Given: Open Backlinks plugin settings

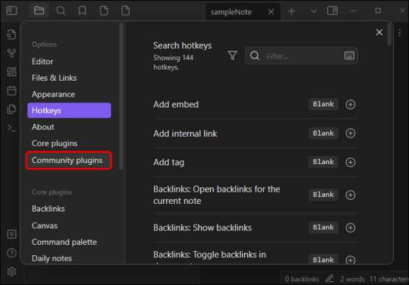Looking at the screenshot, I should 69,209.
